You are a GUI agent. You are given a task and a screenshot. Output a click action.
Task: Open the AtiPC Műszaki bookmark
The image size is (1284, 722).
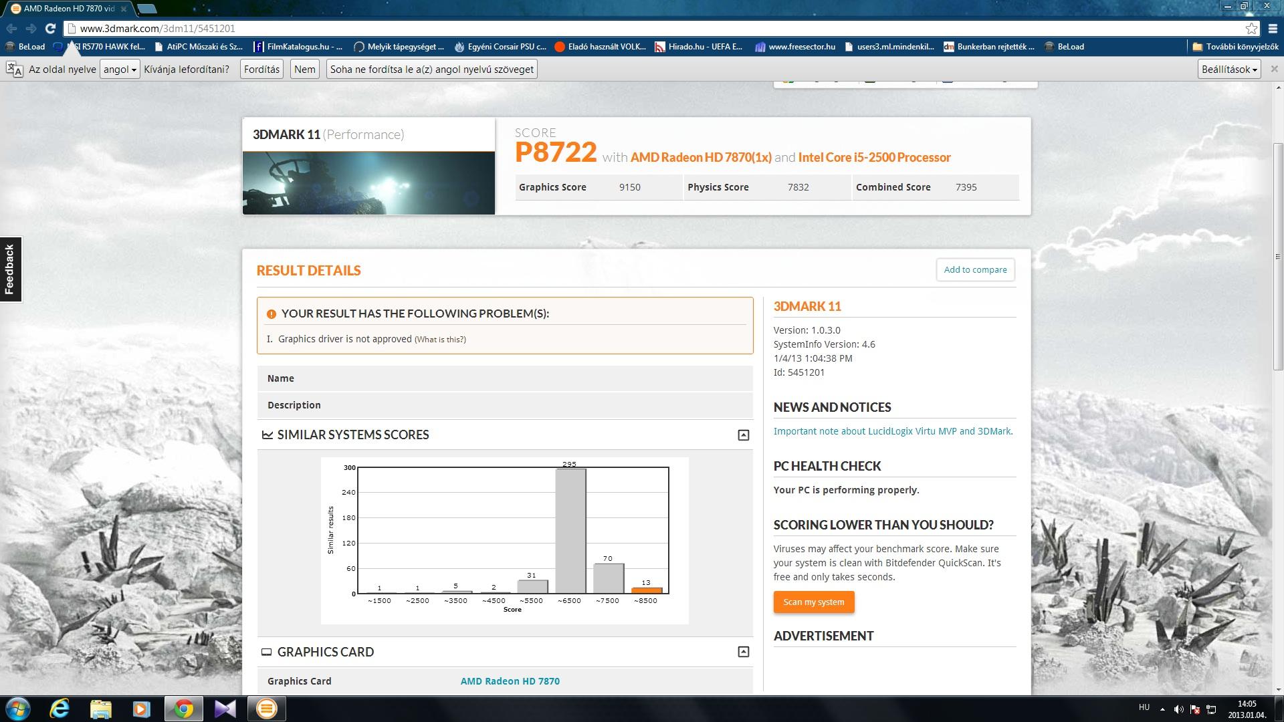(199, 47)
